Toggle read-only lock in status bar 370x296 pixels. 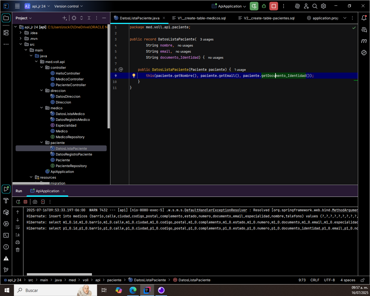pyautogui.click(x=363, y=280)
